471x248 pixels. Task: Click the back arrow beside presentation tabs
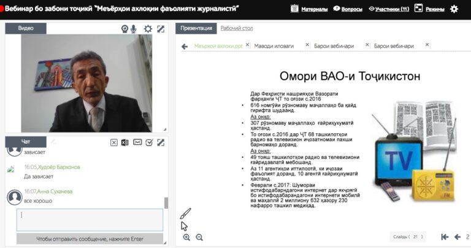pyautogui.click(x=185, y=46)
